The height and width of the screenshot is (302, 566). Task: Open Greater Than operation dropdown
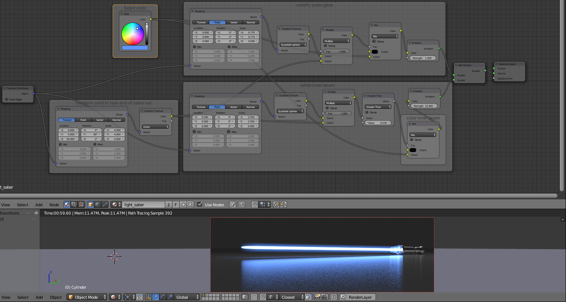(378, 107)
